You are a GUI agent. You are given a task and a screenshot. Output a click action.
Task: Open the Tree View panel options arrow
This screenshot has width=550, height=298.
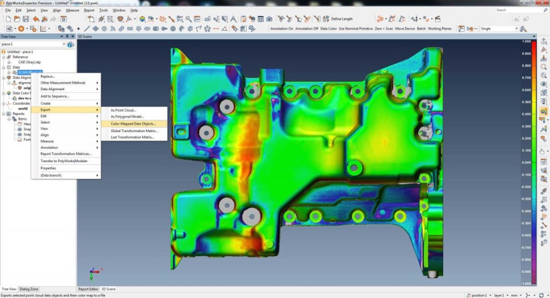click(x=62, y=36)
